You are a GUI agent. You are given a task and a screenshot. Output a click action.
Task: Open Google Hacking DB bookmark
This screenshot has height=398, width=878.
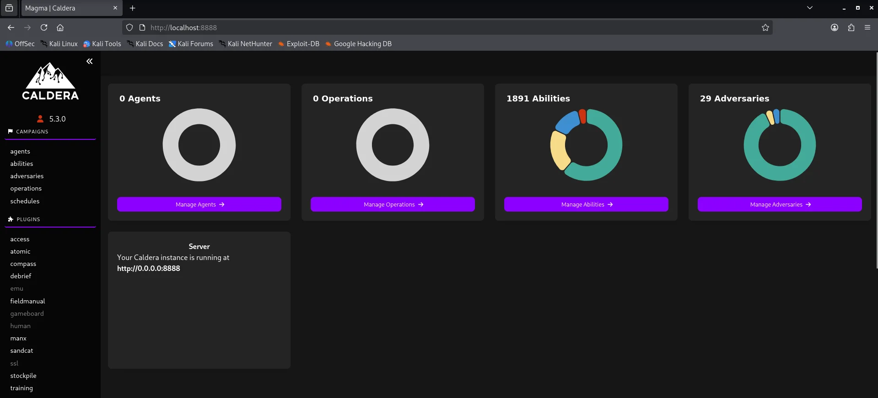(x=358, y=44)
